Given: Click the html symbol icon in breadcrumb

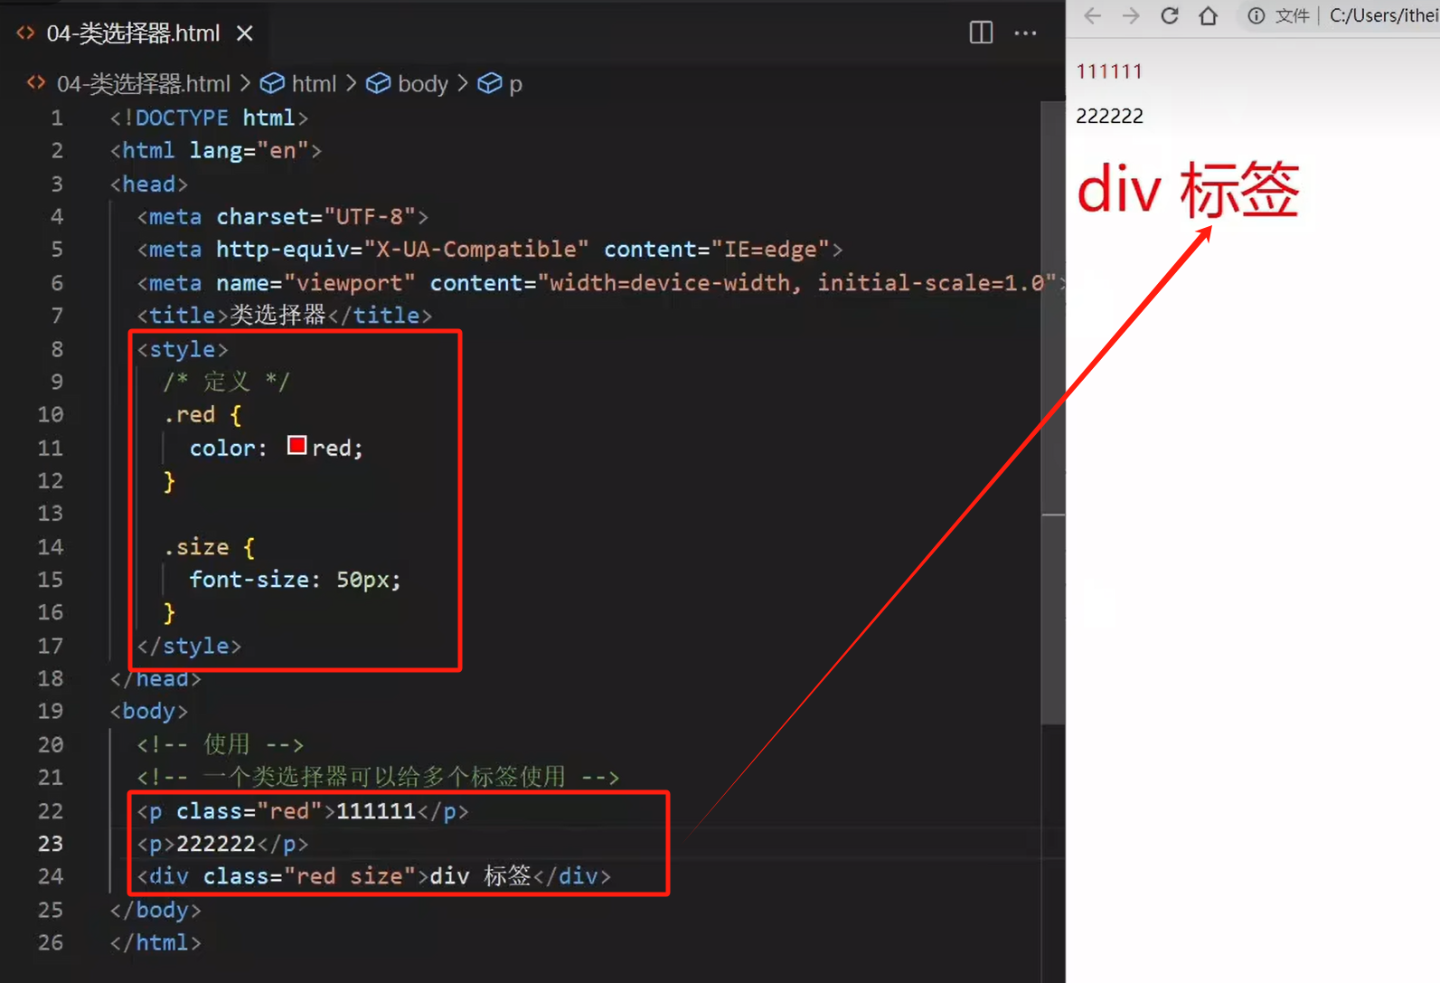Looking at the screenshot, I should 272,84.
